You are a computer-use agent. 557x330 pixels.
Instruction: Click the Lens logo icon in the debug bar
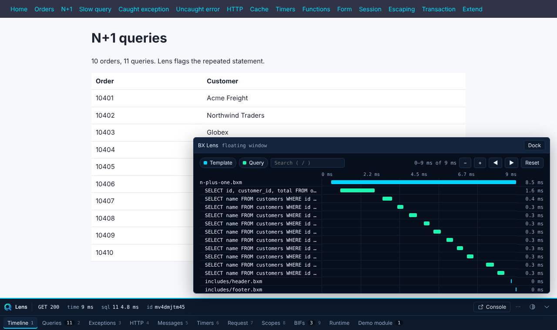click(8, 307)
